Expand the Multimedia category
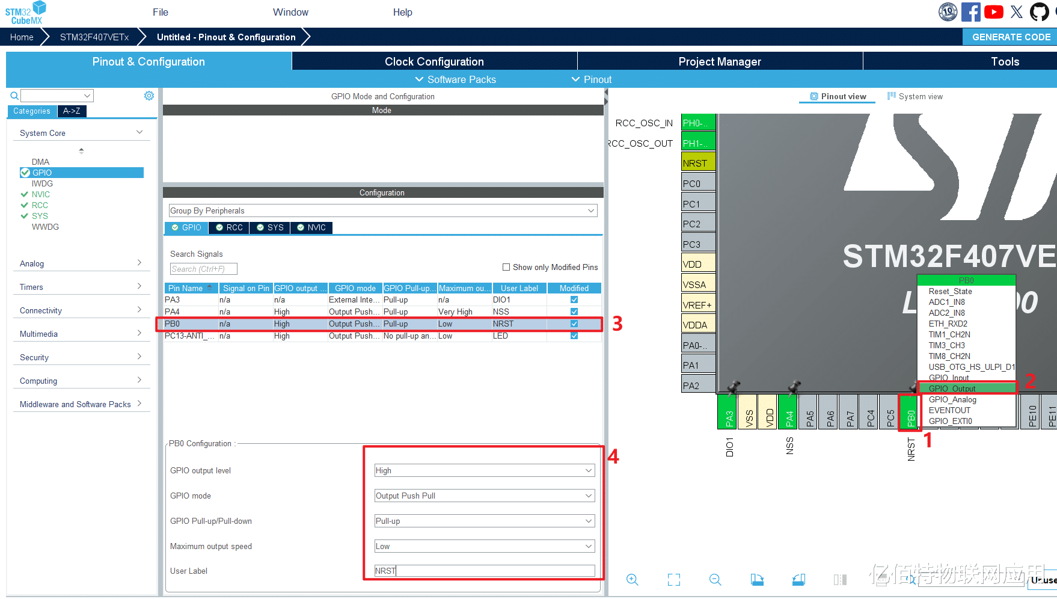 81,334
